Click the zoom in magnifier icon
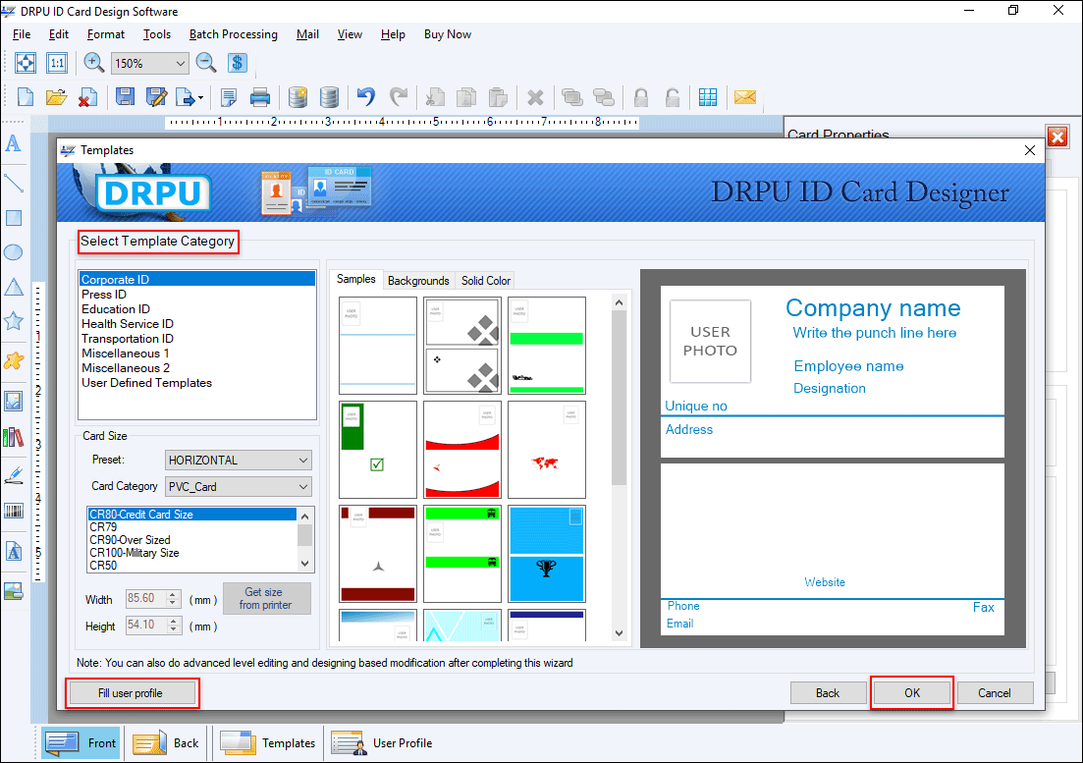 click(93, 63)
